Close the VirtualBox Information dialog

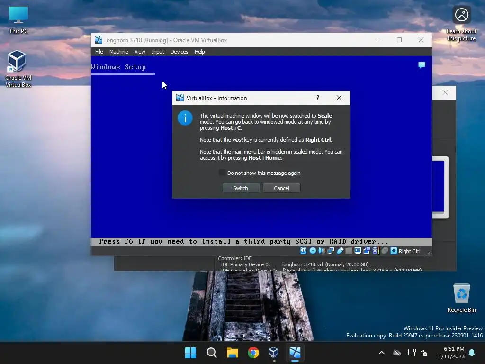pos(339,98)
